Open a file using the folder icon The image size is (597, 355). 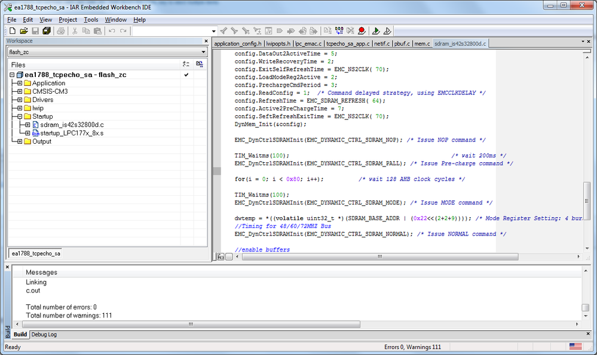24,31
